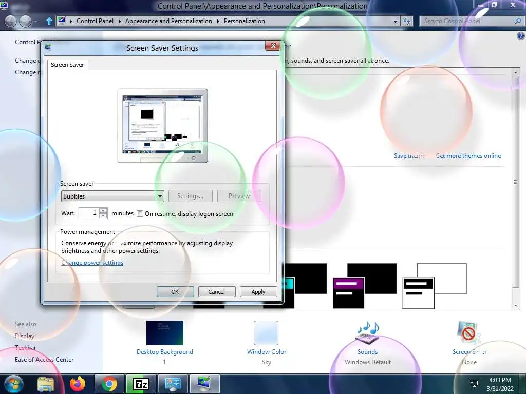
Task: Open Ease of Access Center link
Action: coord(44,360)
